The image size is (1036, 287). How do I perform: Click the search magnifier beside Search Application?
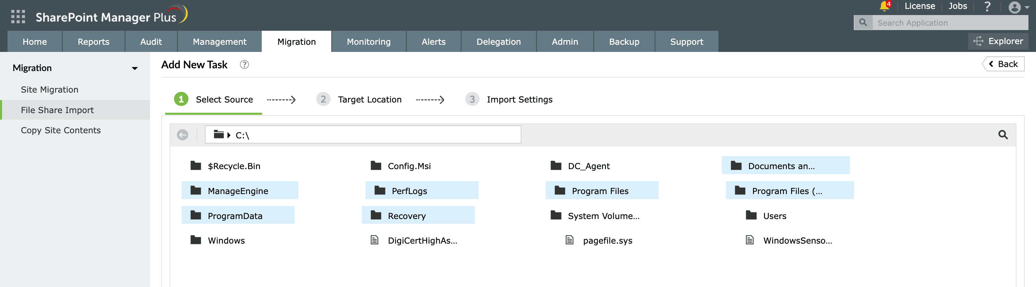coord(863,23)
